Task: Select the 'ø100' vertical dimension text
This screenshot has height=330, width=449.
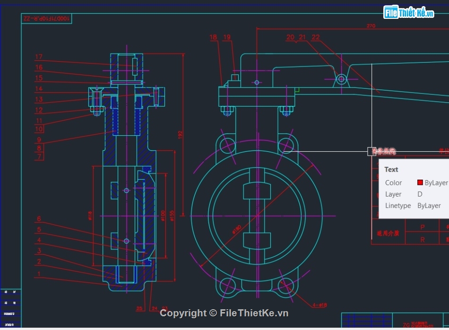Action: coord(163,216)
